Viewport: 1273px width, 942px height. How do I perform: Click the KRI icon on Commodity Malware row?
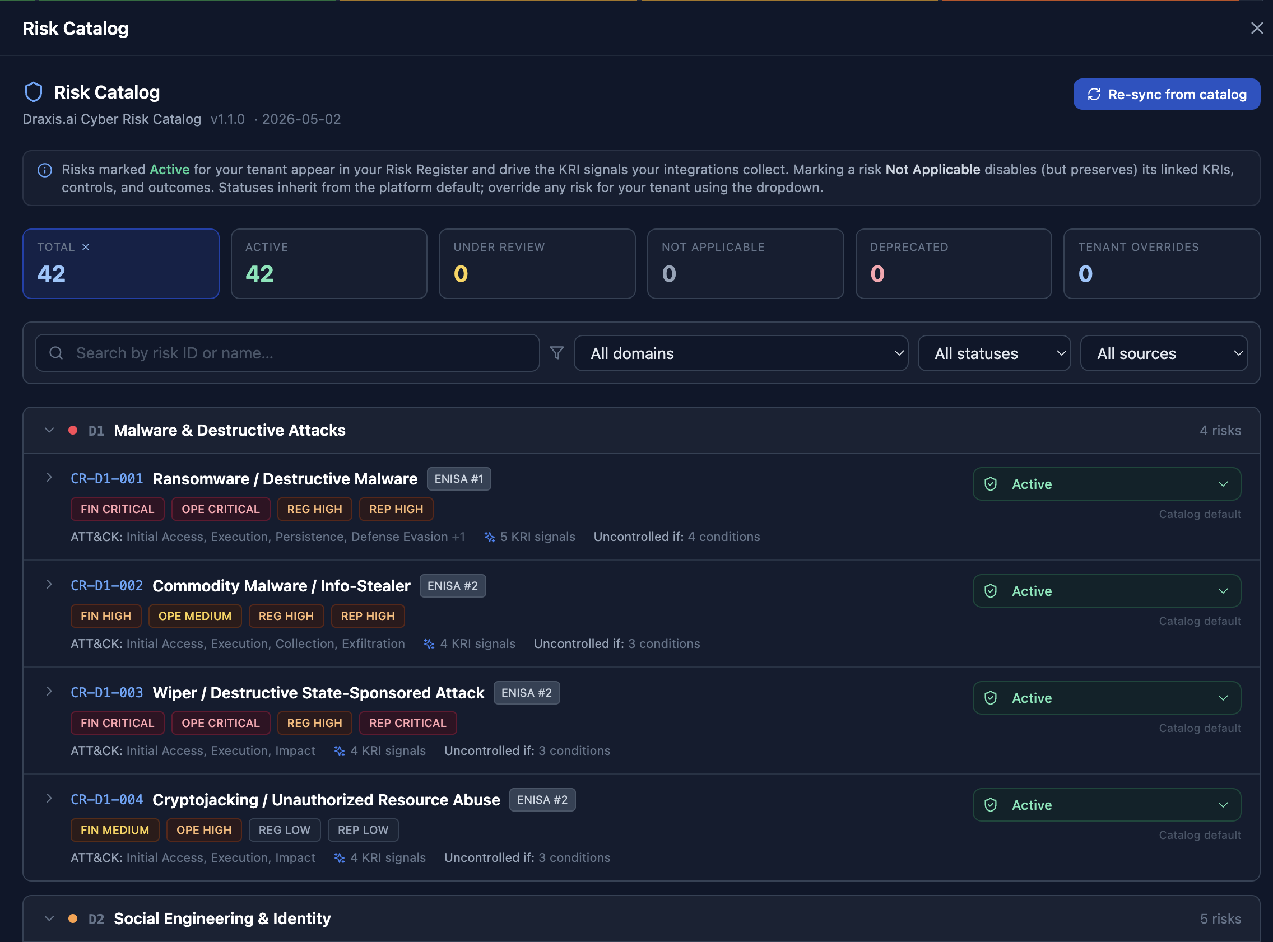pos(429,644)
